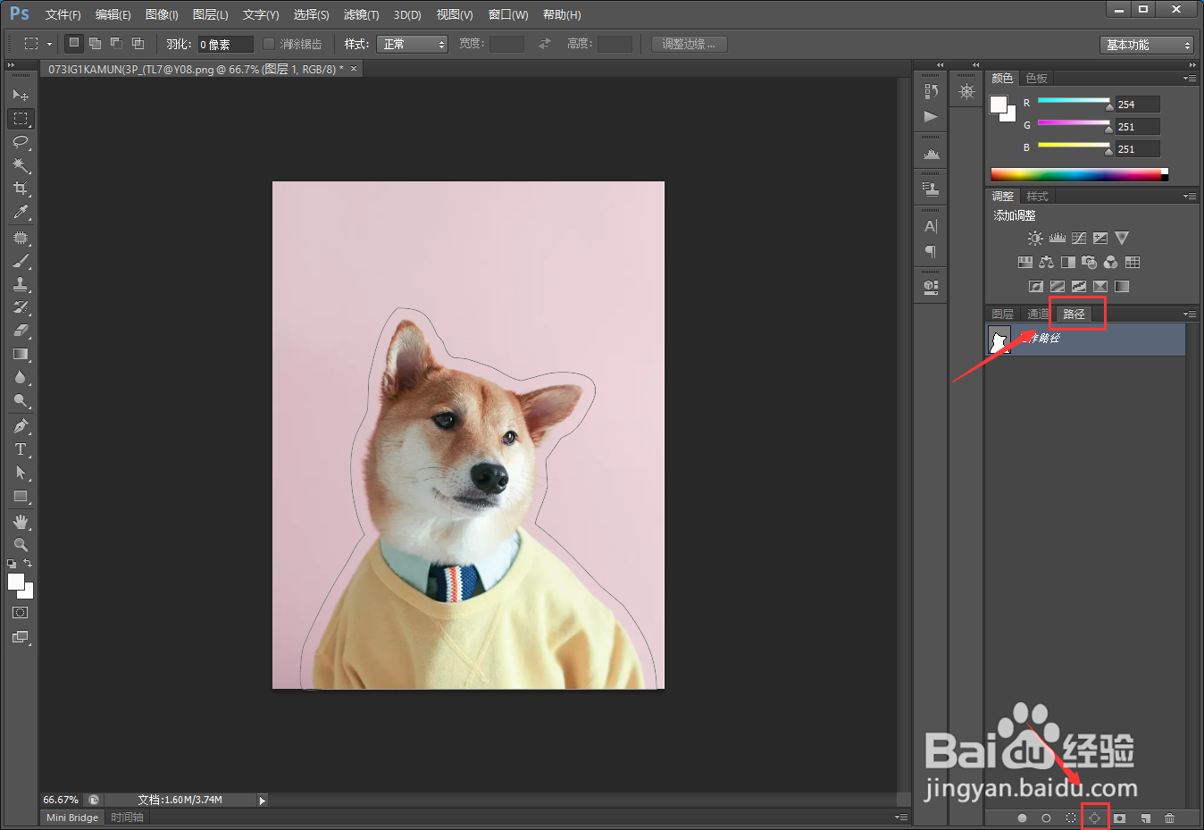Select the Hand tool
This screenshot has width=1204, height=830.
click(x=21, y=521)
